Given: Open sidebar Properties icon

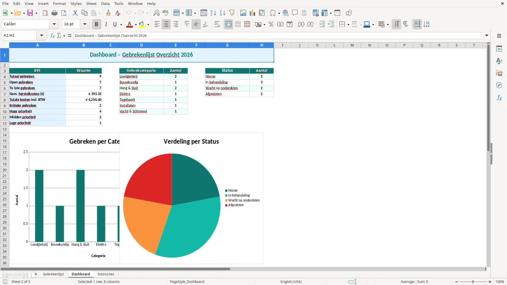Looking at the screenshot, I should pyautogui.click(x=499, y=49).
